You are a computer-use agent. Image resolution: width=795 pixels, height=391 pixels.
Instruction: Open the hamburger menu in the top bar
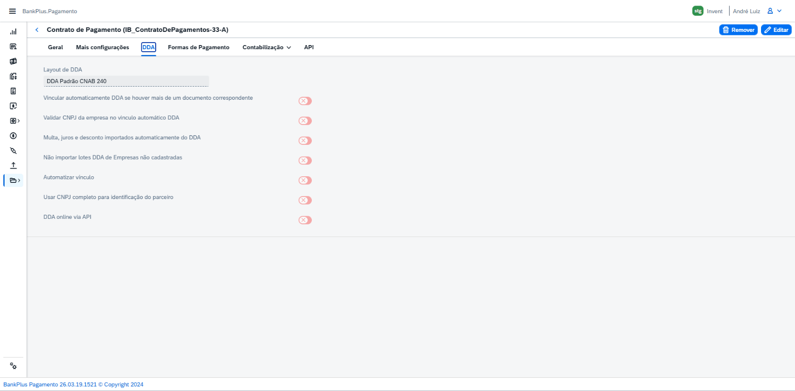(x=13, y=11)
